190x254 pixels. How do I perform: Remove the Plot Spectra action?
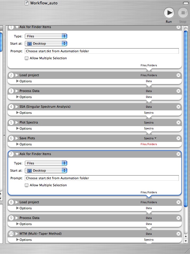click(x=178, y=122)
